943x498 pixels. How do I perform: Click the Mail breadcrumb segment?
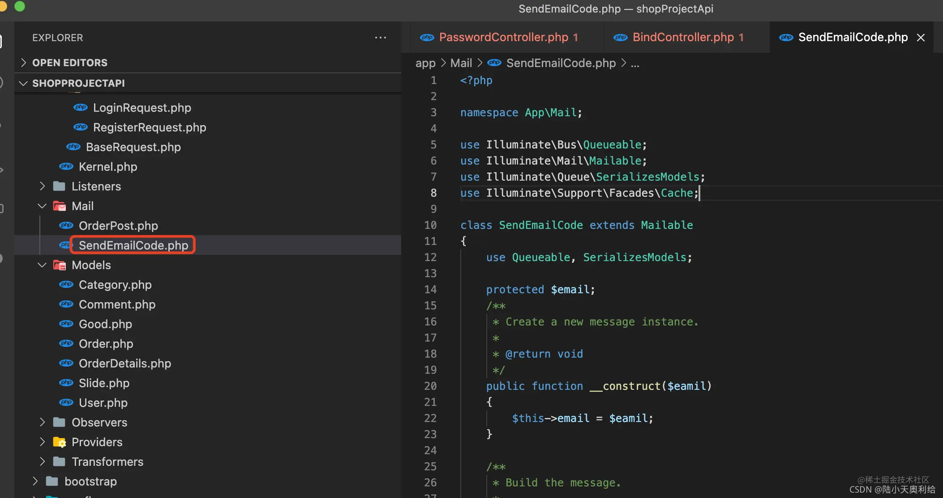pyautogui.click(x=461, y=63)
